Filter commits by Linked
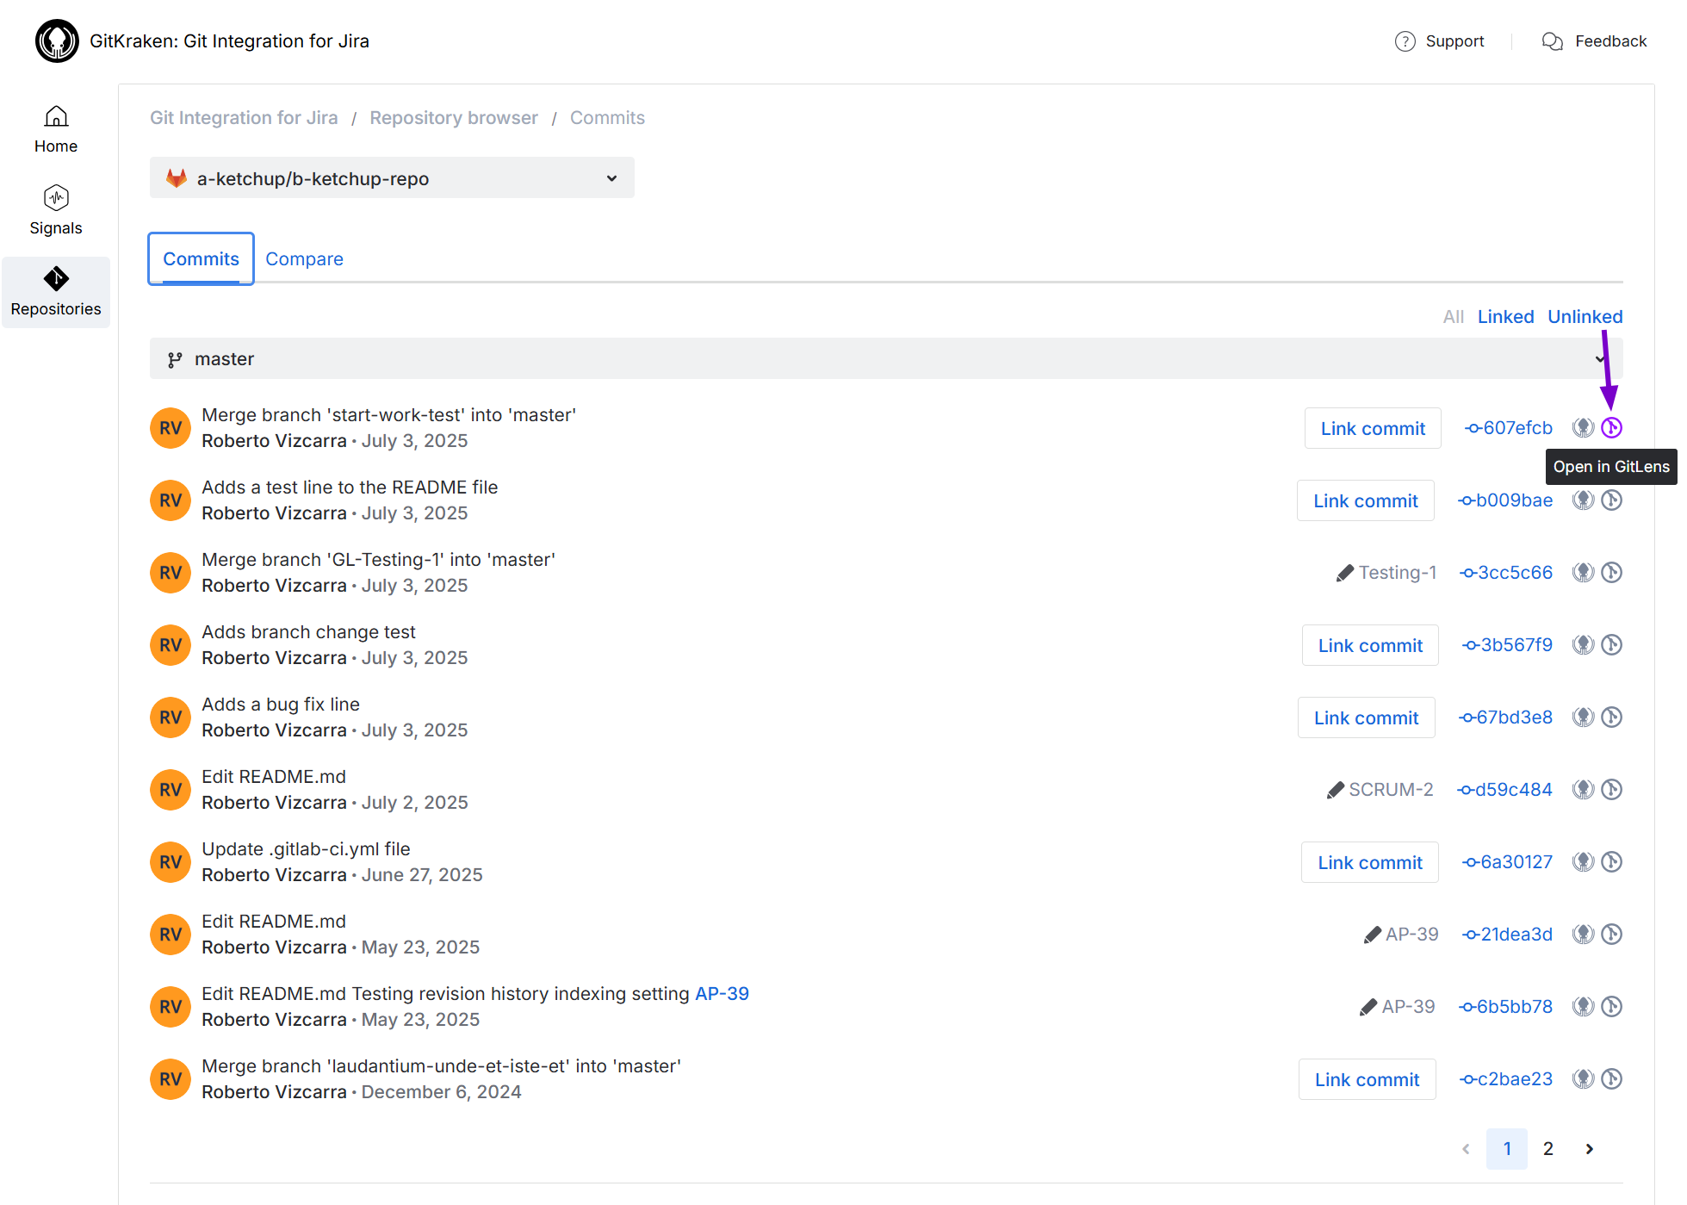This screenshot has width=1687, height=1205. 1505,316
